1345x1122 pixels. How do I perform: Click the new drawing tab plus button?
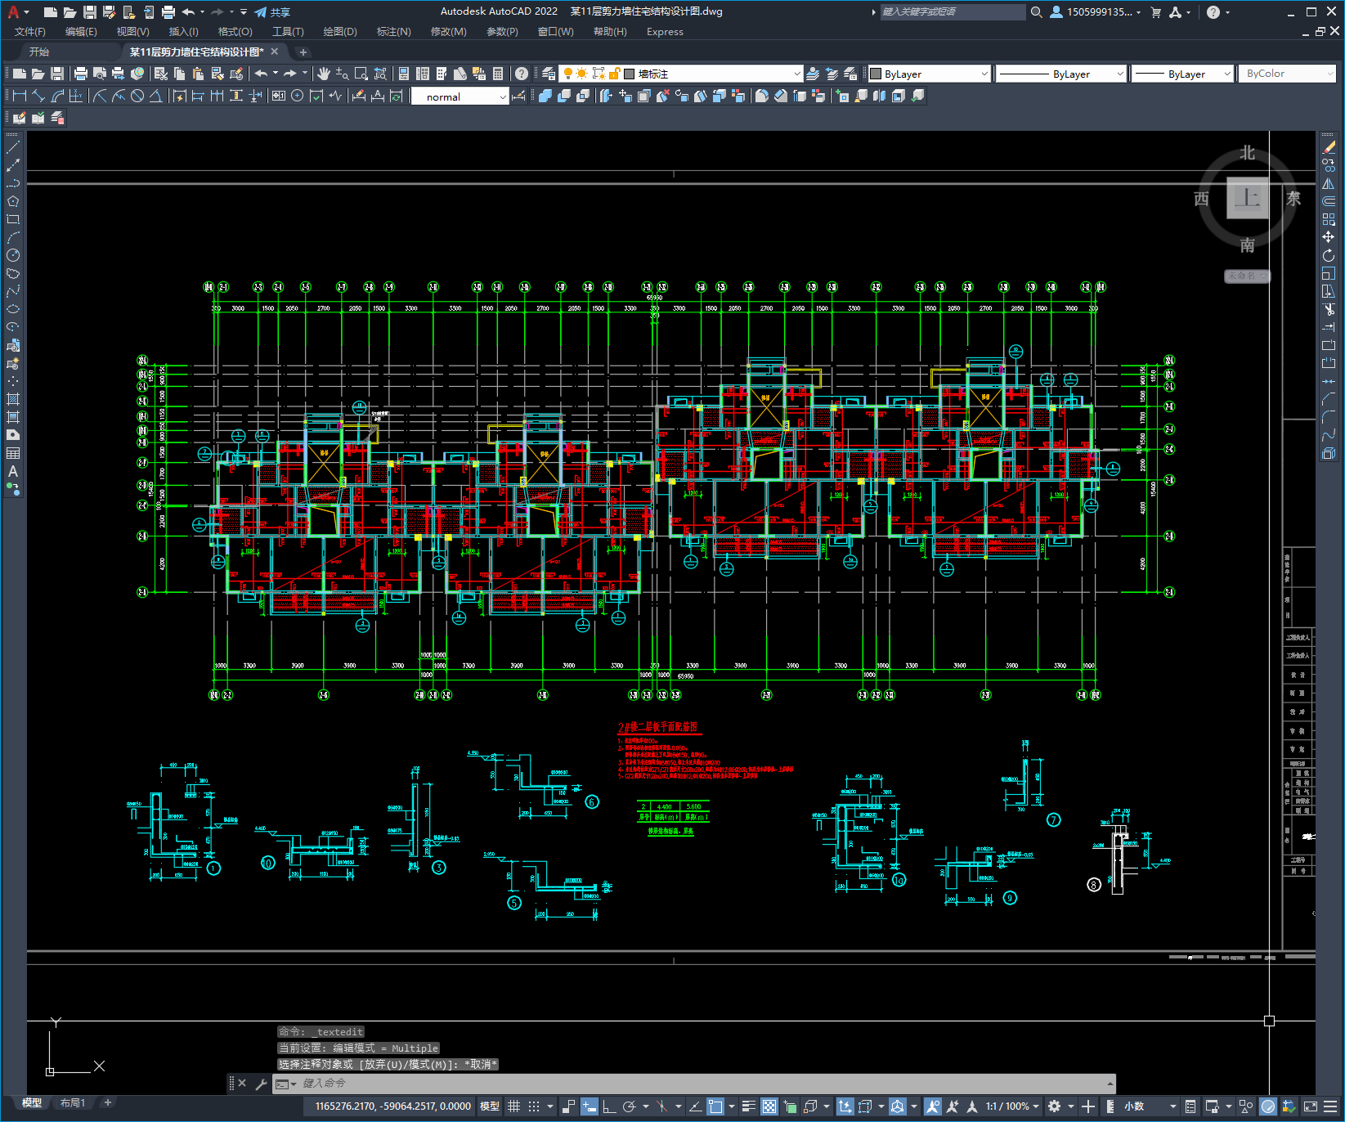pyautogui.click(x=303, y=52)
